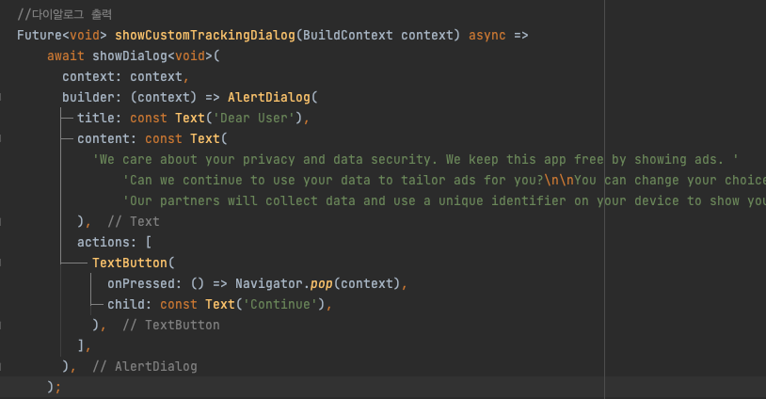Click the 'AlertDialog(' constructor name
Viewport: 766px width, 399px height.
[273, 97]
